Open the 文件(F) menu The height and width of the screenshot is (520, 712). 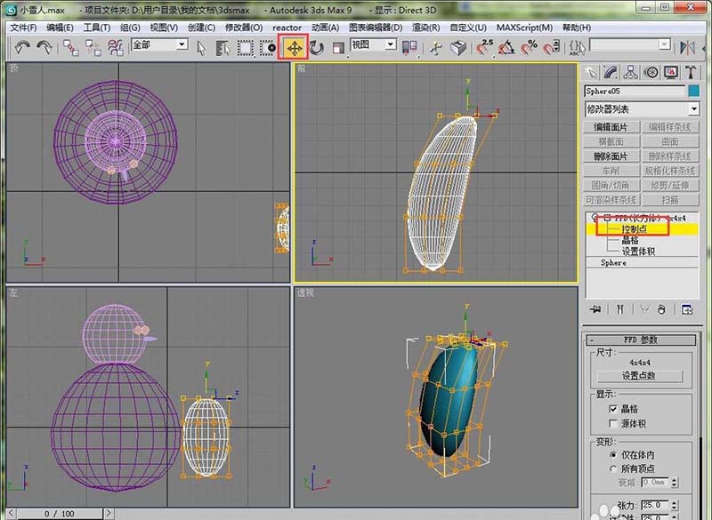[24, 28]
